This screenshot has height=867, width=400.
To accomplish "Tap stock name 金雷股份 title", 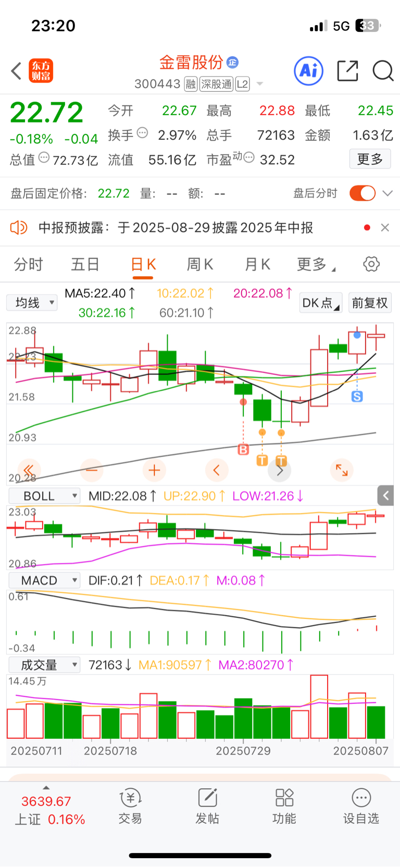I will (191, 63).
